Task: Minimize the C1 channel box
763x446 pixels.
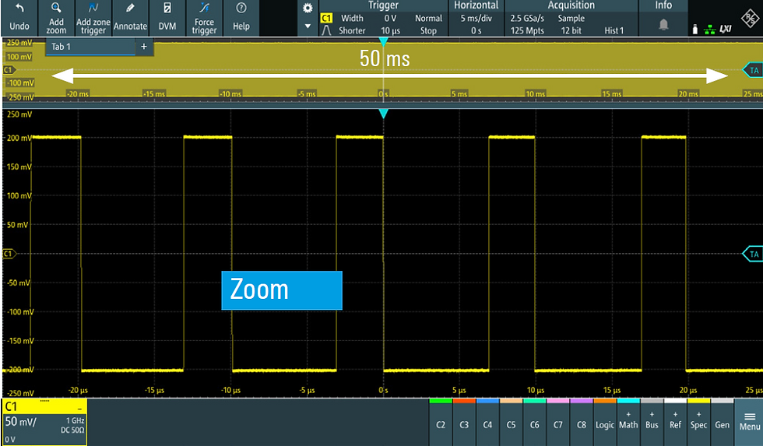Action: 79,409
